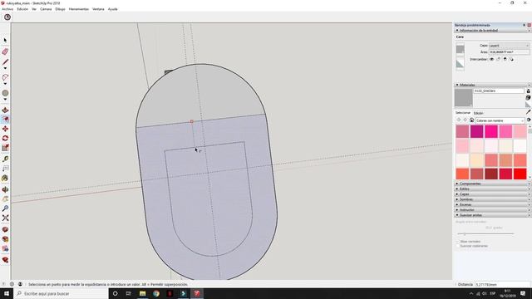Select the Rotate tool
Image resolution: width=532 pixels, height=299 pixels.
pos(5,139)
